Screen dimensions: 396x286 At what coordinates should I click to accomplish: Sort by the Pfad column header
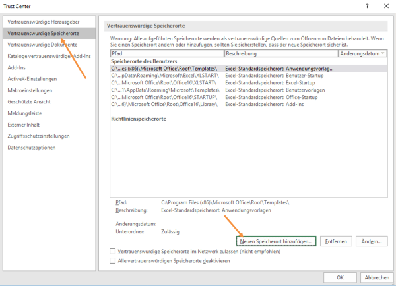[x=166, y=53]
